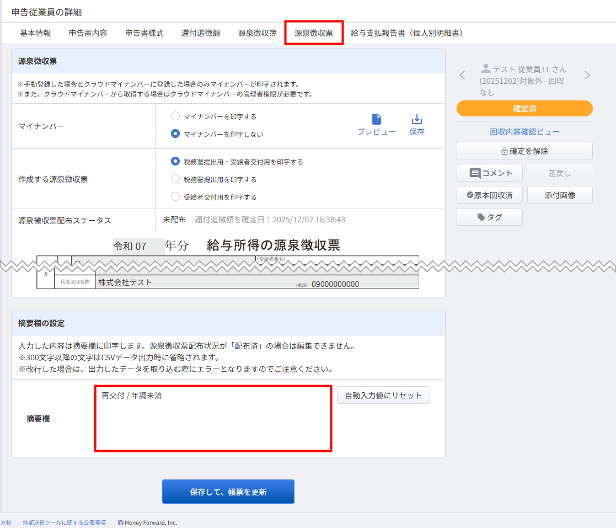Open the 還付追徴額 tab
616x528 pixels.
[201, 33]
